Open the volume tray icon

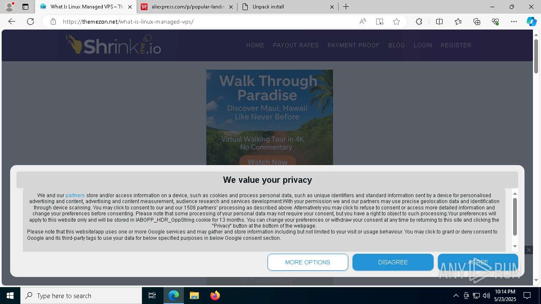(x=486, y=296)
